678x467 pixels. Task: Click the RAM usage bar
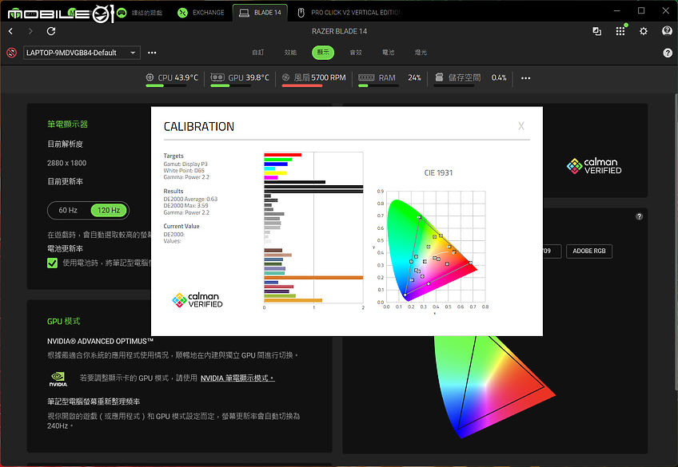(378, 86)
